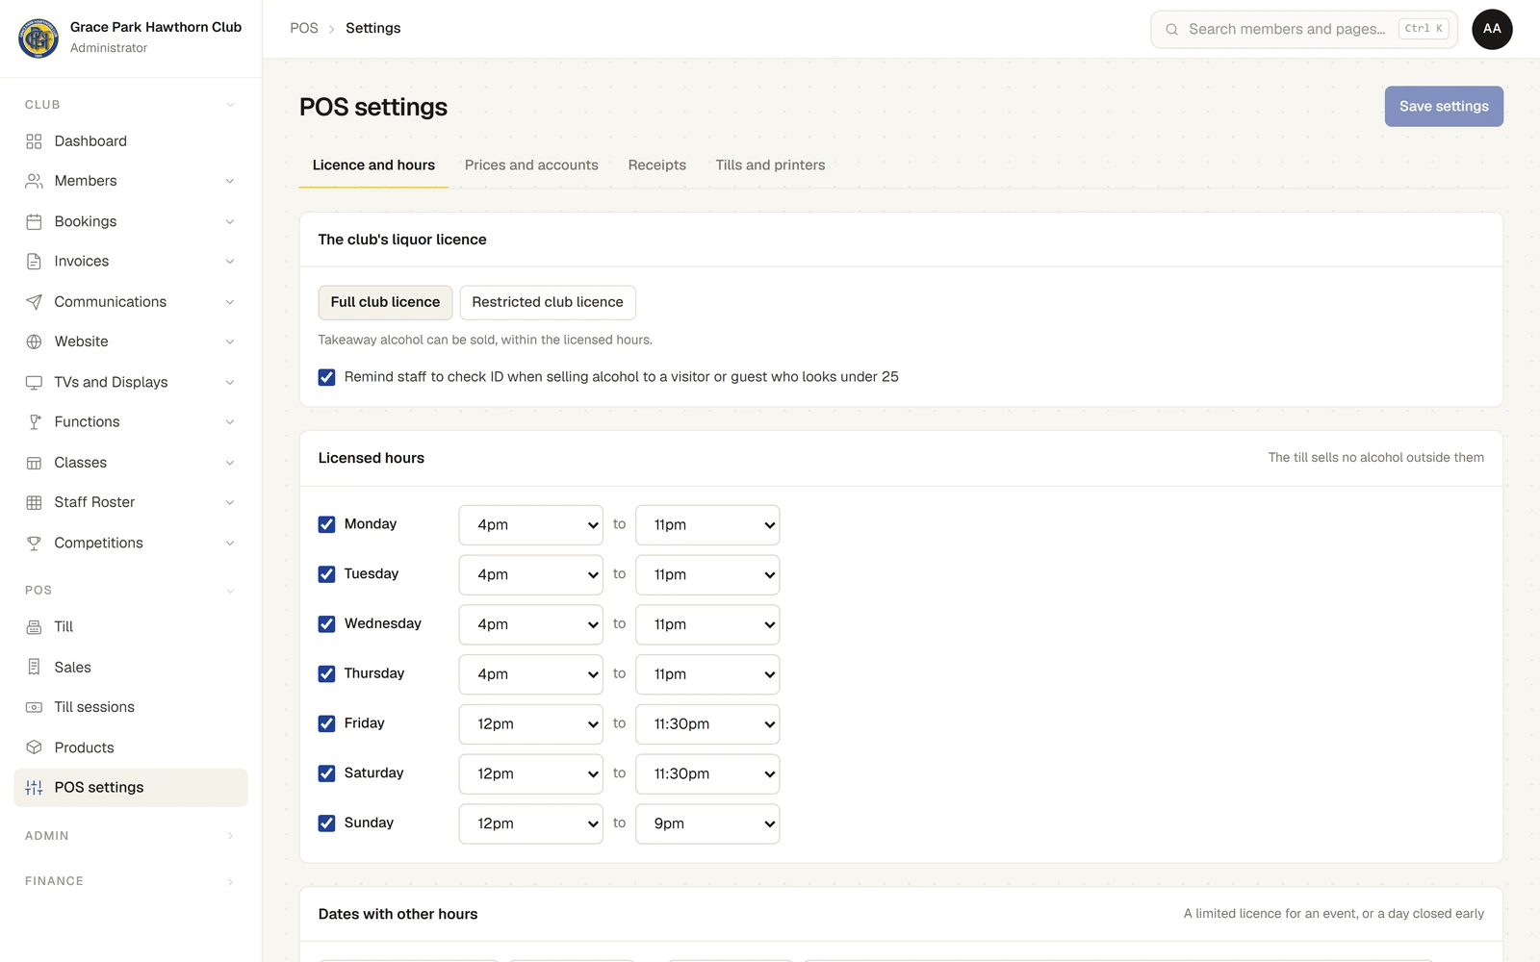Screen dimensions: 1540x962
Task: Click the Classes icon in sidebar
Action: tap(34, 463)
